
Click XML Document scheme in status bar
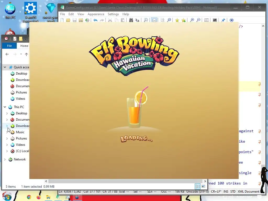coord(248,192)
